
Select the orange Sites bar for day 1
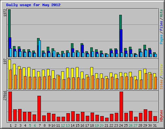pos(11,79)
